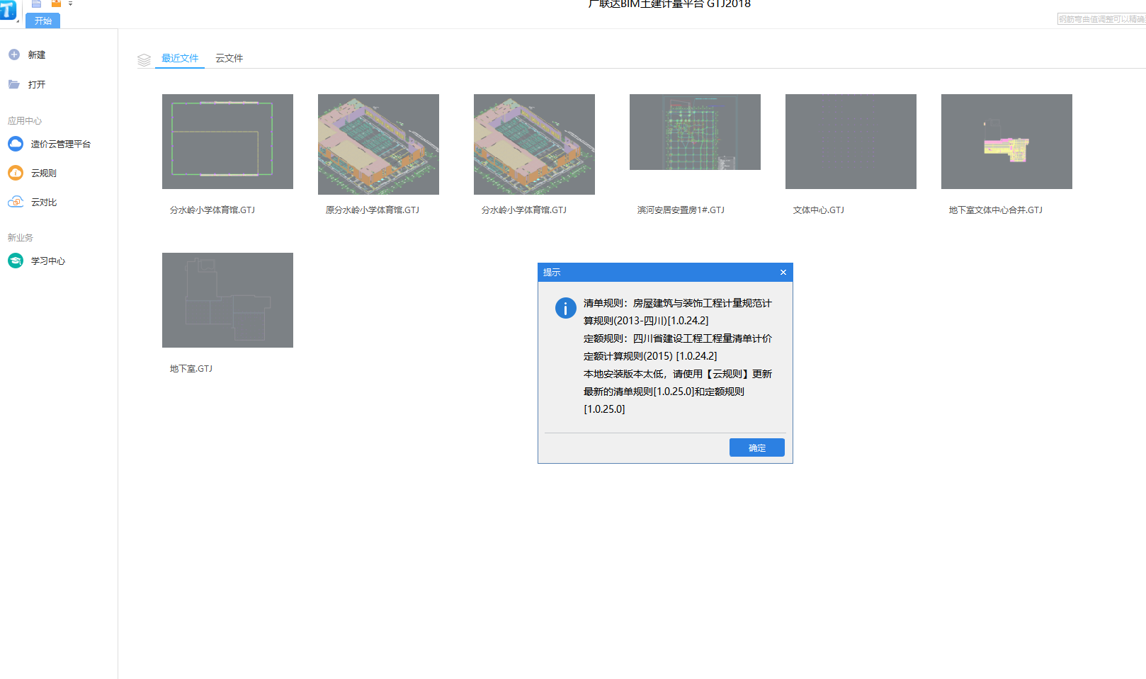Click the 打开 label in sidebar
The width and height of the screenshot is (1146, 679).
pos(37,84)
